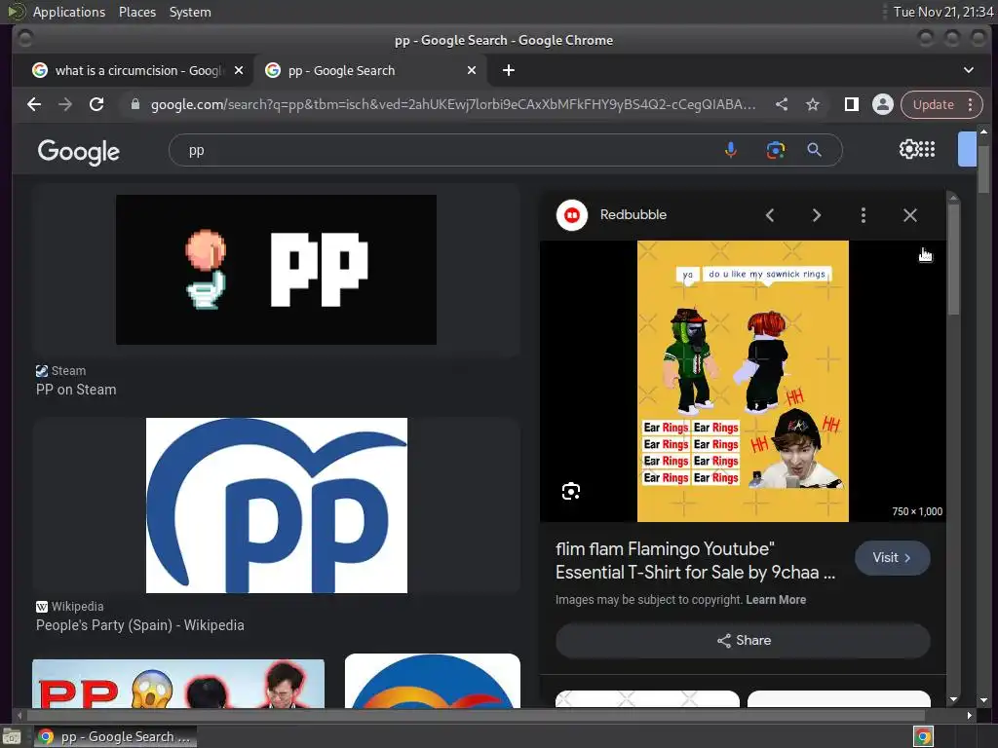Viewport: 998px width, 748px height.
Task: Click page scrollbar down arrow
Action: [x=984, y=699]
